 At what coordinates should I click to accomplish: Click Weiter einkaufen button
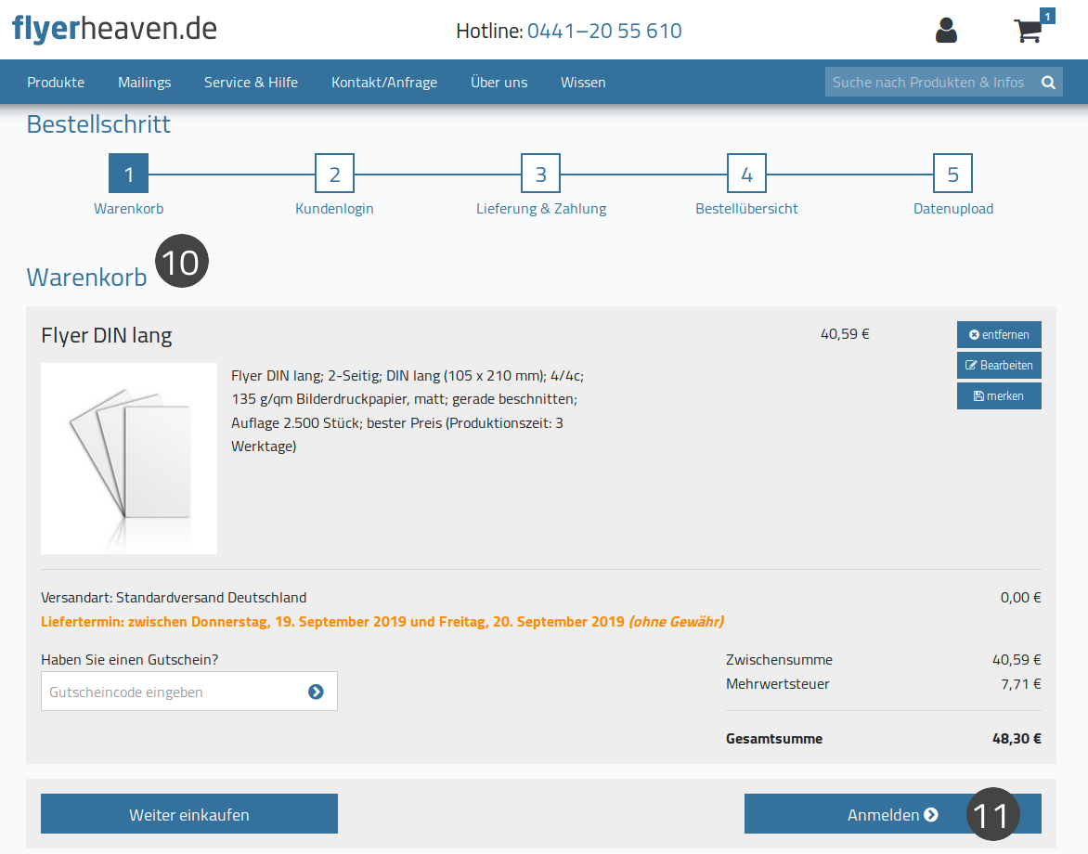[x=189, y=814]
